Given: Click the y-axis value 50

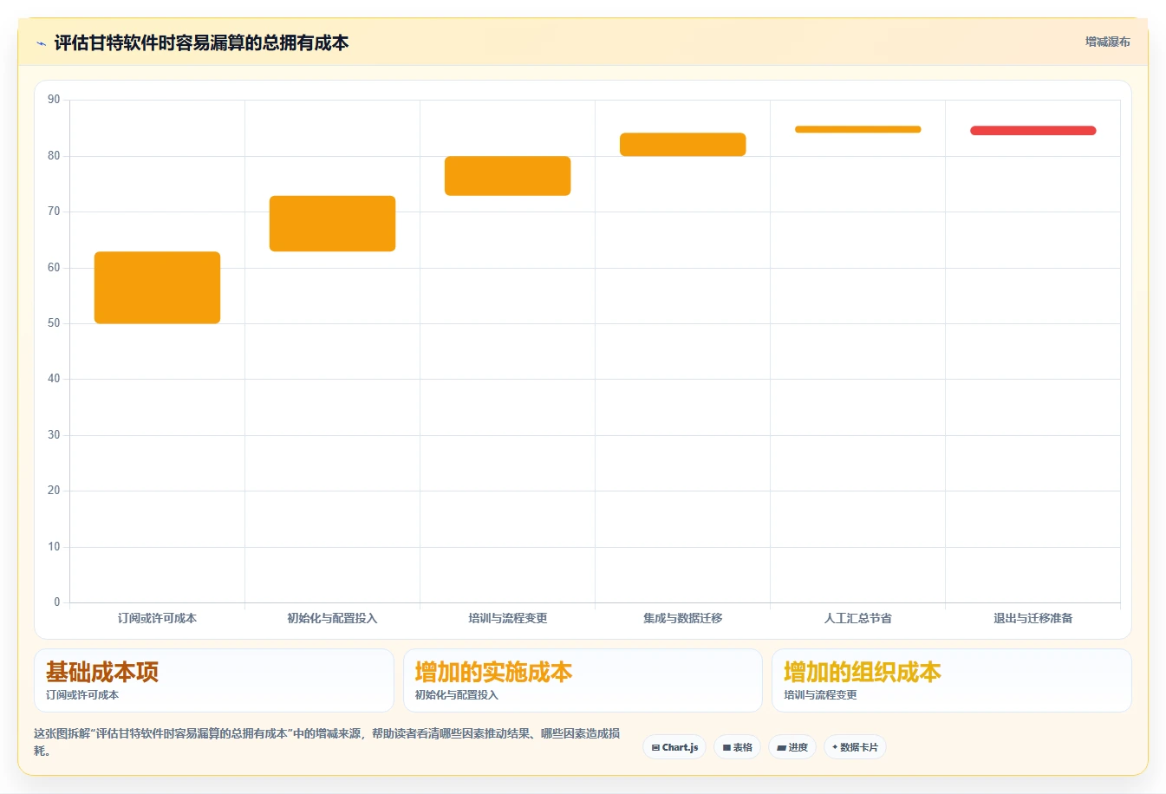Looking at the screenshot, I should click(54, 323).
